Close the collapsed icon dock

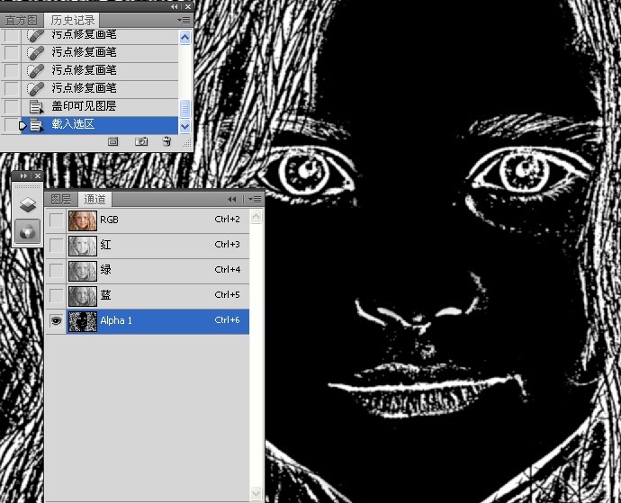pyautogui.click(x=38, y=175)
